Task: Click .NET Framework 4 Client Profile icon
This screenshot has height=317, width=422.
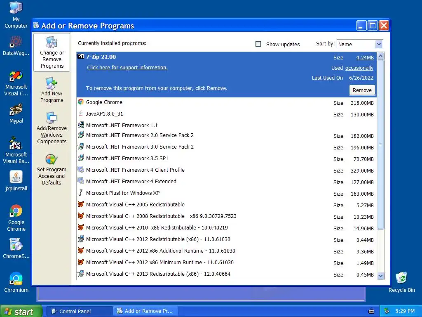Action: [81, 170]
